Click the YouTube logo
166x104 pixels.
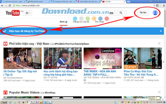point(13,13)
